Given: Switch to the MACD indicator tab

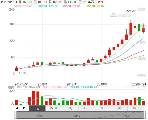Looking at the screenshot, I should click(x=53, y=108).
